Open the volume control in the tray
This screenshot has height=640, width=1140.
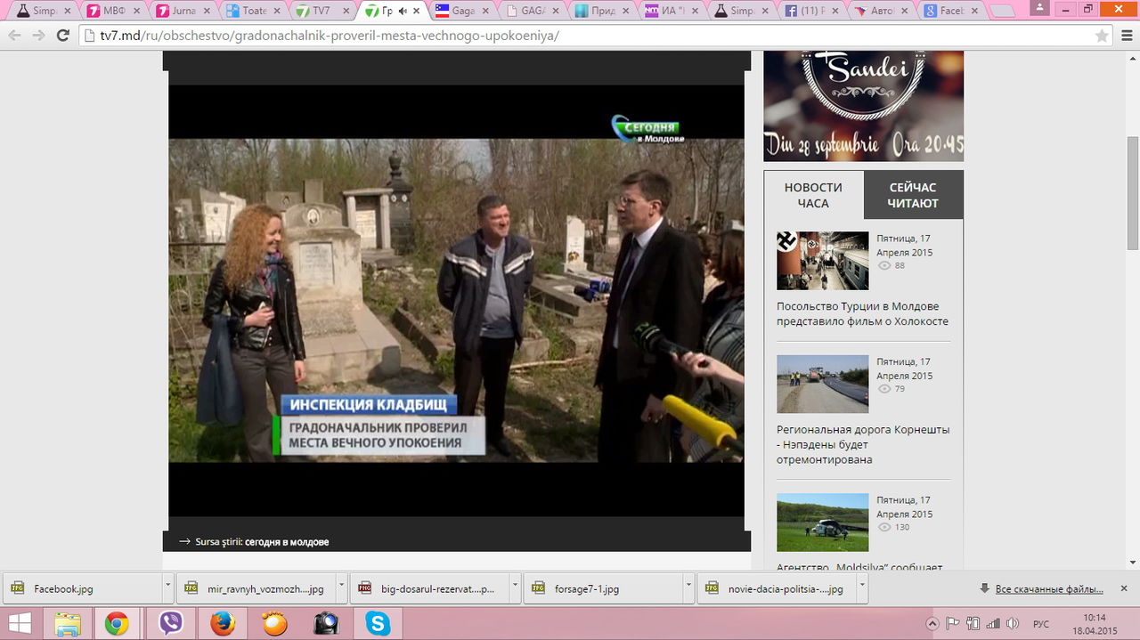tap(1014, 623)
